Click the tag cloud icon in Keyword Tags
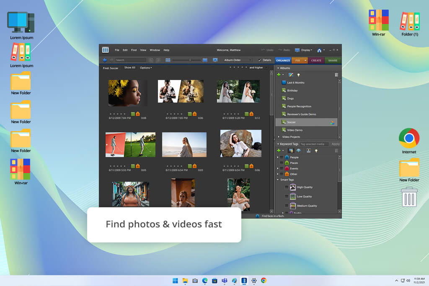This screenshot has height=286, width=429. point(298,150)
